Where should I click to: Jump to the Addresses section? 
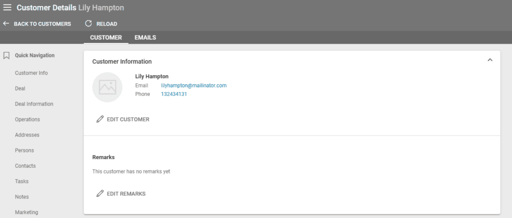point(27,135)
